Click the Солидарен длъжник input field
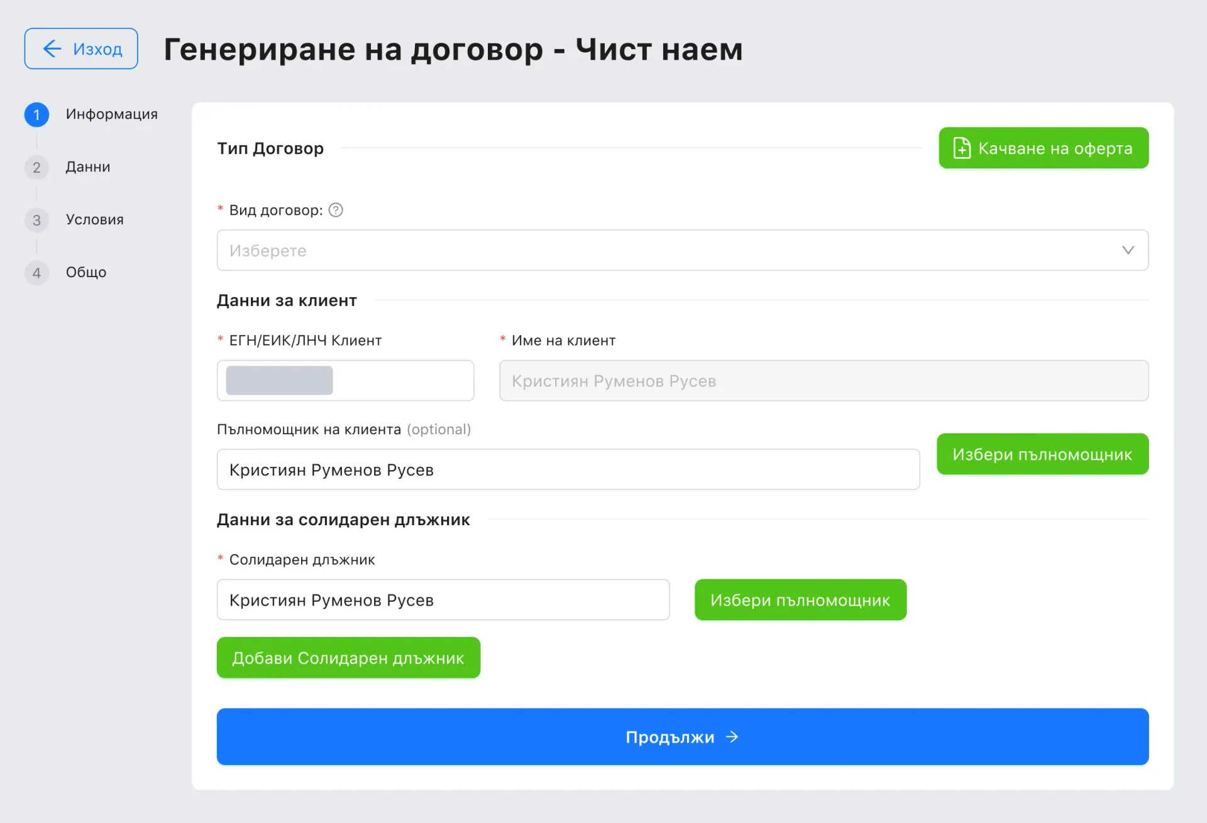The image size is (1207, 823). coord(443,600)
